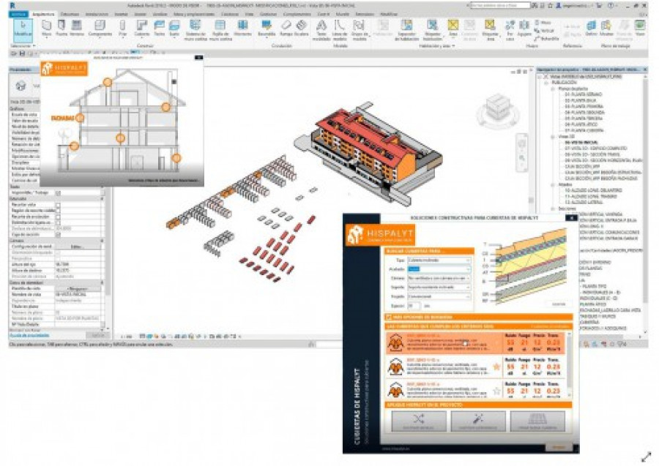Open the Vista ribbon tab
The width and height of the screenshot is (659, 466).
tap(250, 15)
